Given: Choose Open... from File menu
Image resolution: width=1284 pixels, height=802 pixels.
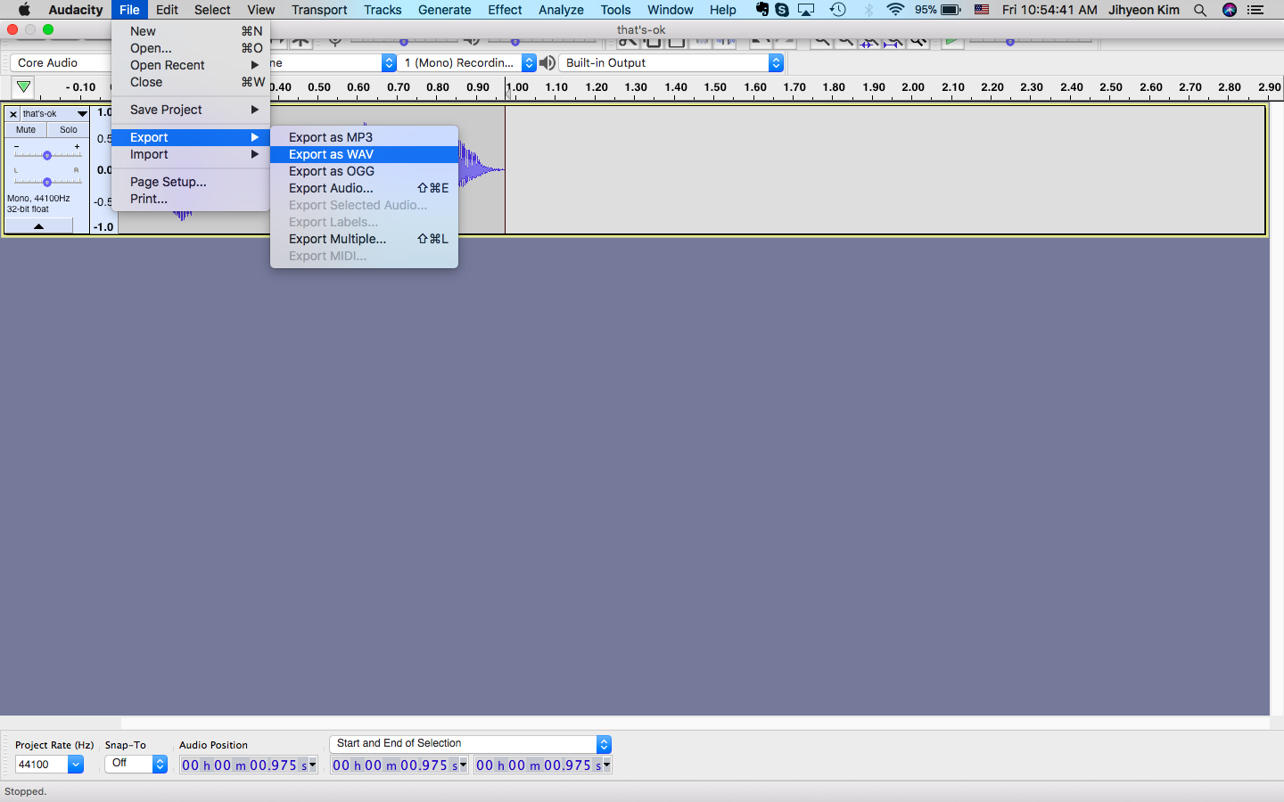Looking at the screenshot, I should (x=191, y=48).
